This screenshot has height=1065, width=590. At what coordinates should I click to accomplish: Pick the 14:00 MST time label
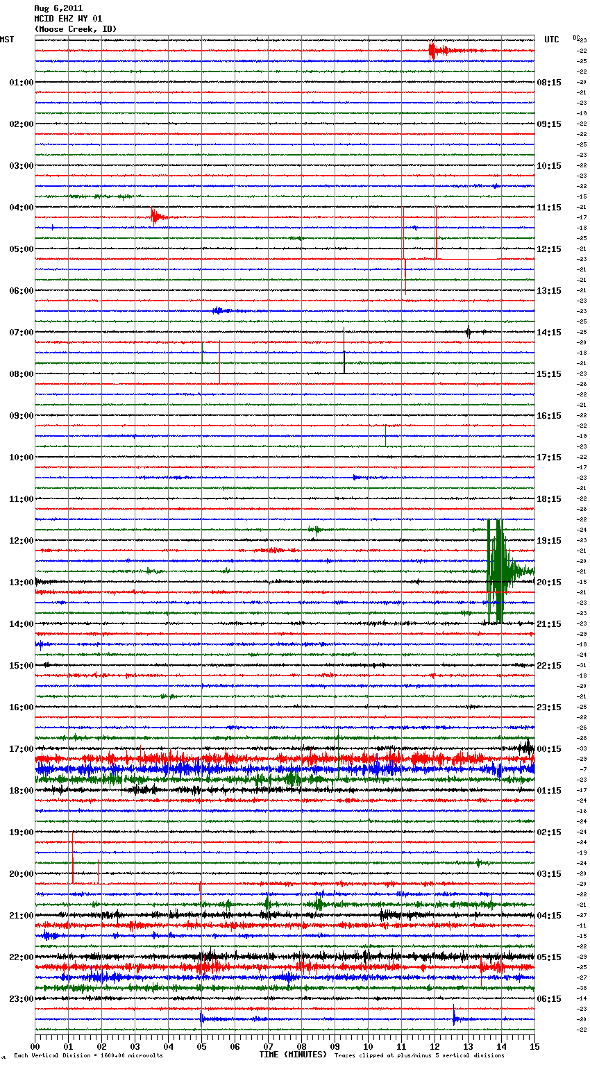click(x=22, y=624)
